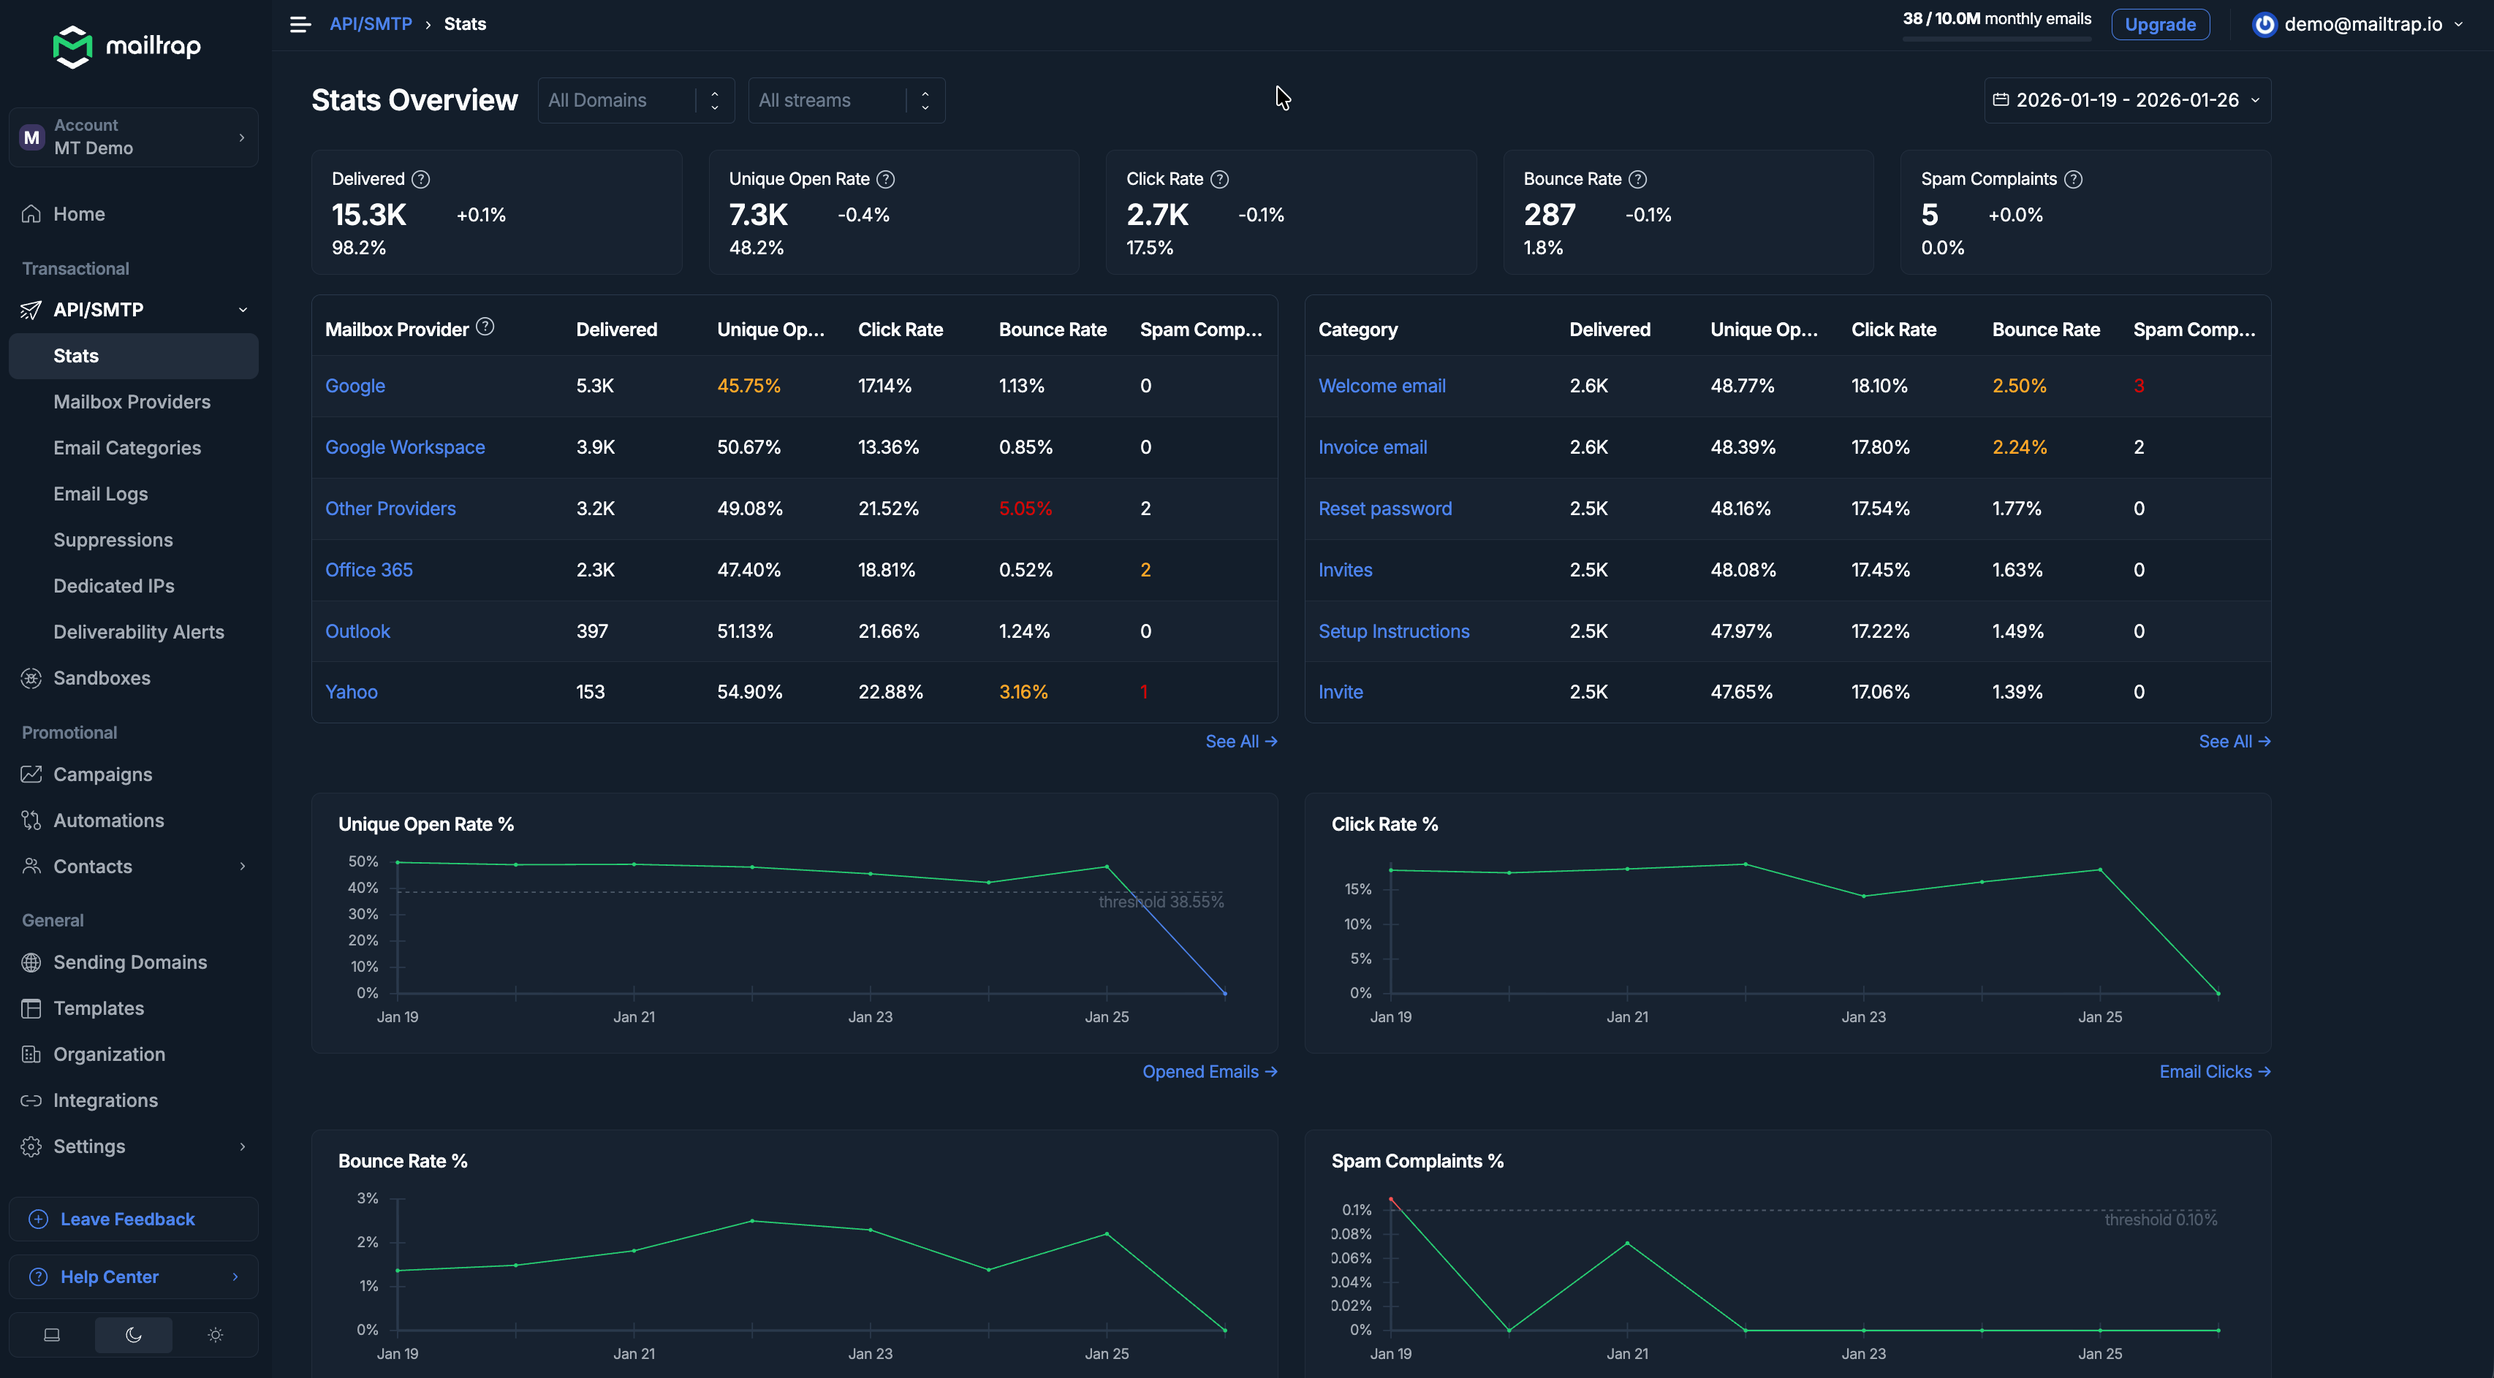Viewport: 2494px width, 1378px height.
Task: Select system theme laptop toggle
Action: [x=53, y=1334]
